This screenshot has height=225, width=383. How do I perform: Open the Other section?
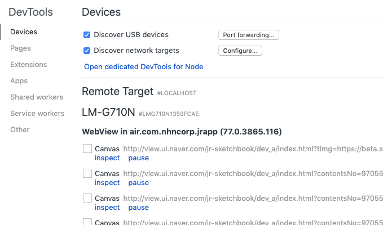click(x=20, y=130)
